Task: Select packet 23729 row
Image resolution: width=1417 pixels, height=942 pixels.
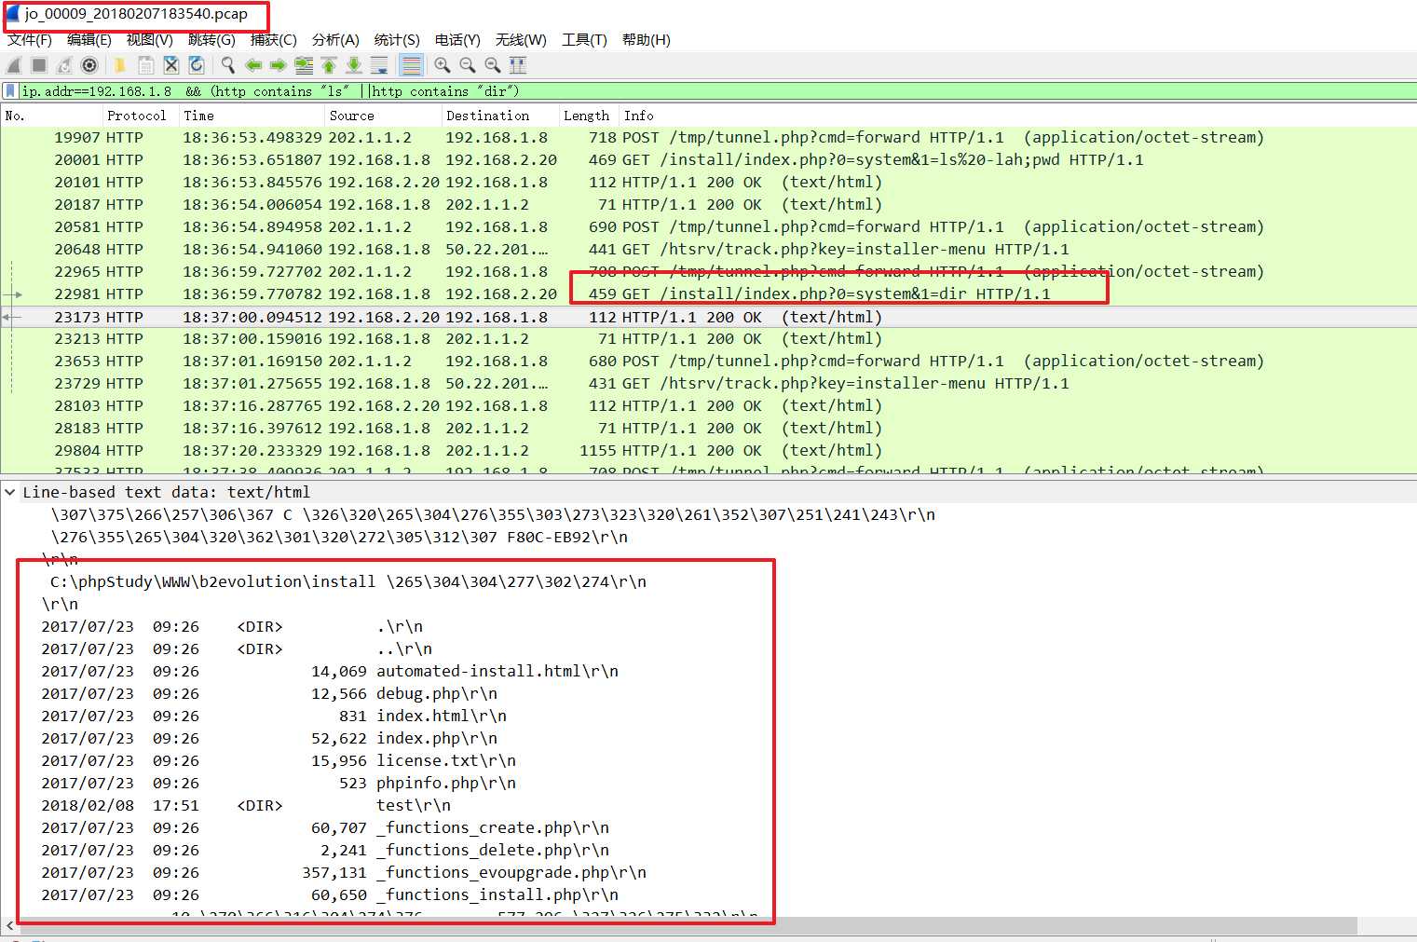Action: [708, 383]
